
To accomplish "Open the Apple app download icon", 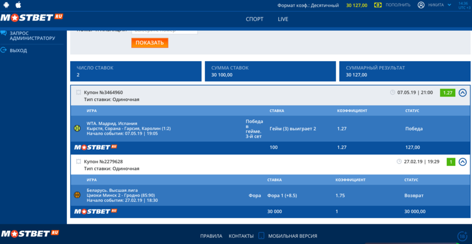I will [18, 4].
